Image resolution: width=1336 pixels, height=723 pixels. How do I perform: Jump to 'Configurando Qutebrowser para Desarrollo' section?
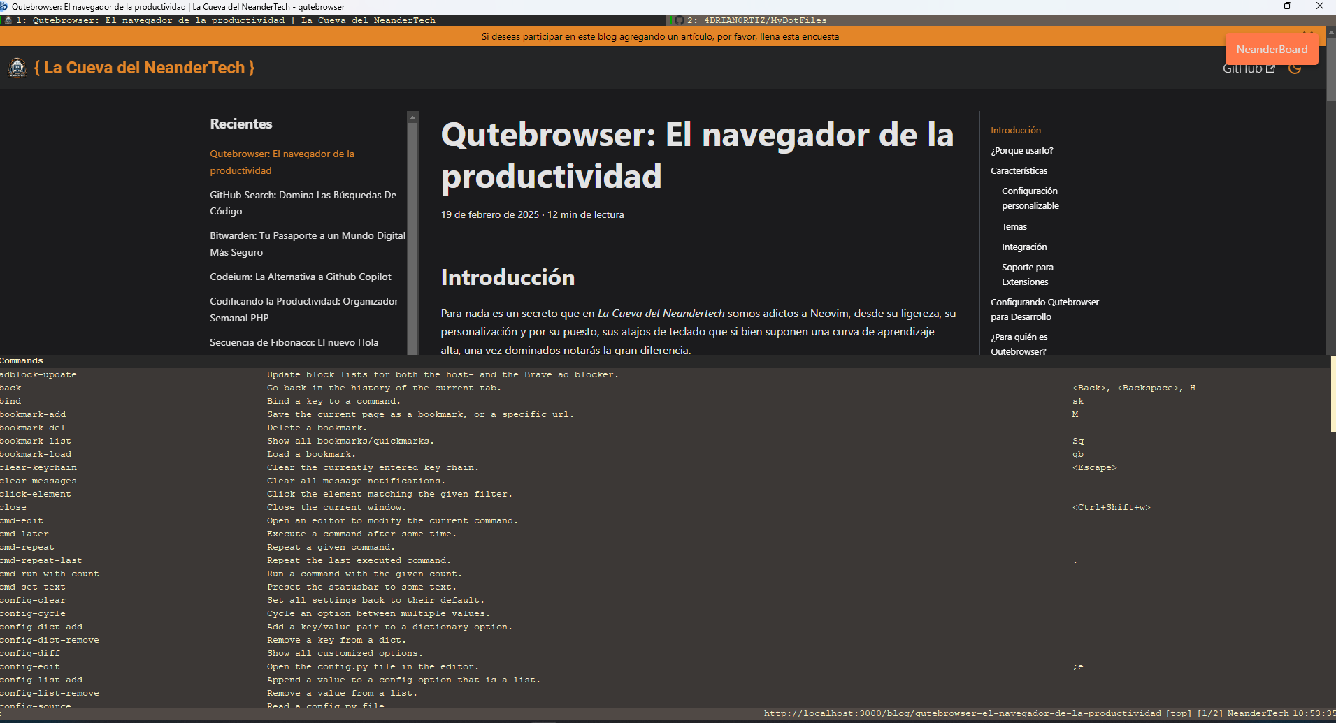tap(1044, 309)
